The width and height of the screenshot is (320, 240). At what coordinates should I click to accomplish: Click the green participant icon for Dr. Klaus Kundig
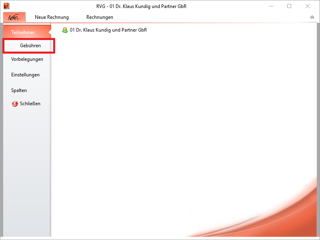[65, 30]
